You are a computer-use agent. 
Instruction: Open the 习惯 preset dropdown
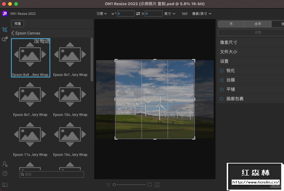point(101,13)
